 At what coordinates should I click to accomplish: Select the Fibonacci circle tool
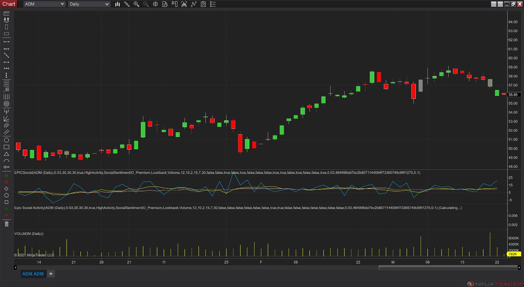pyautogui.click(x=7, y=103)
